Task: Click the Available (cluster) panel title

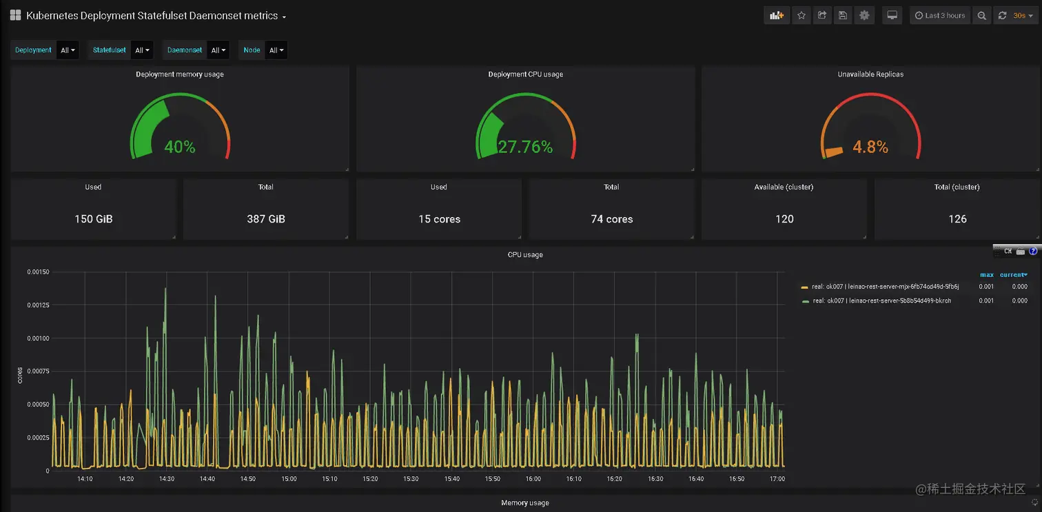Action: click(784, 187)
